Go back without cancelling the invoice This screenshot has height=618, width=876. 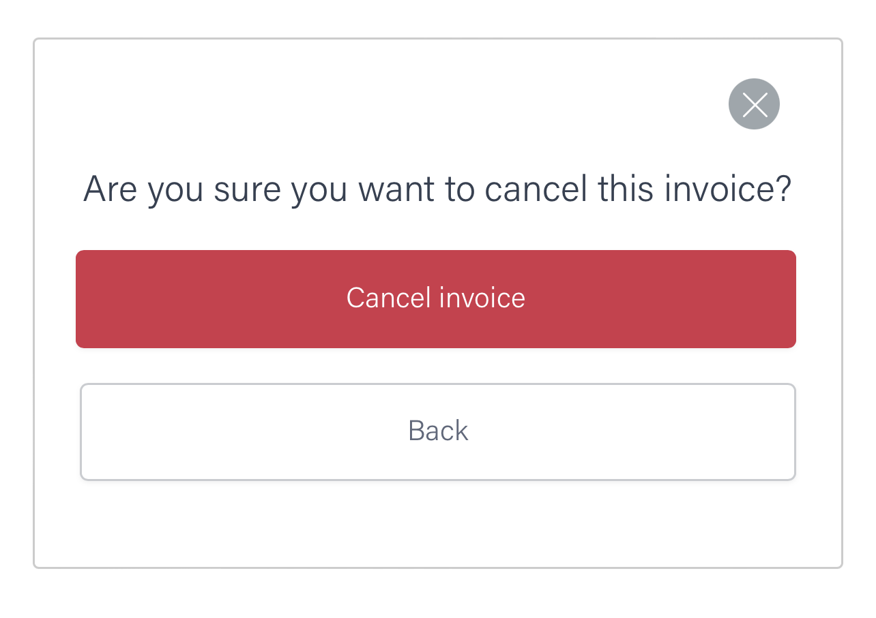(437, 431)
